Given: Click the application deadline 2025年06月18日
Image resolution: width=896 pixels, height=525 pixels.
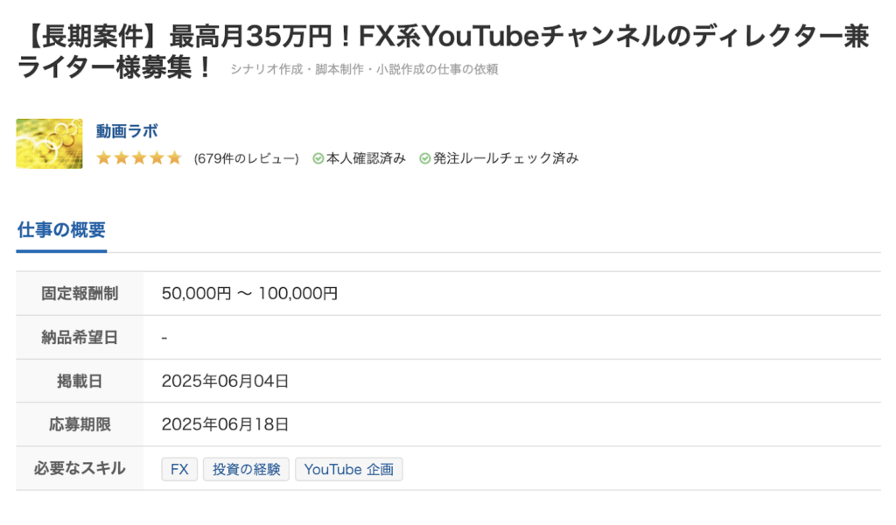Looking at the screenshot, I should point(225,424).
